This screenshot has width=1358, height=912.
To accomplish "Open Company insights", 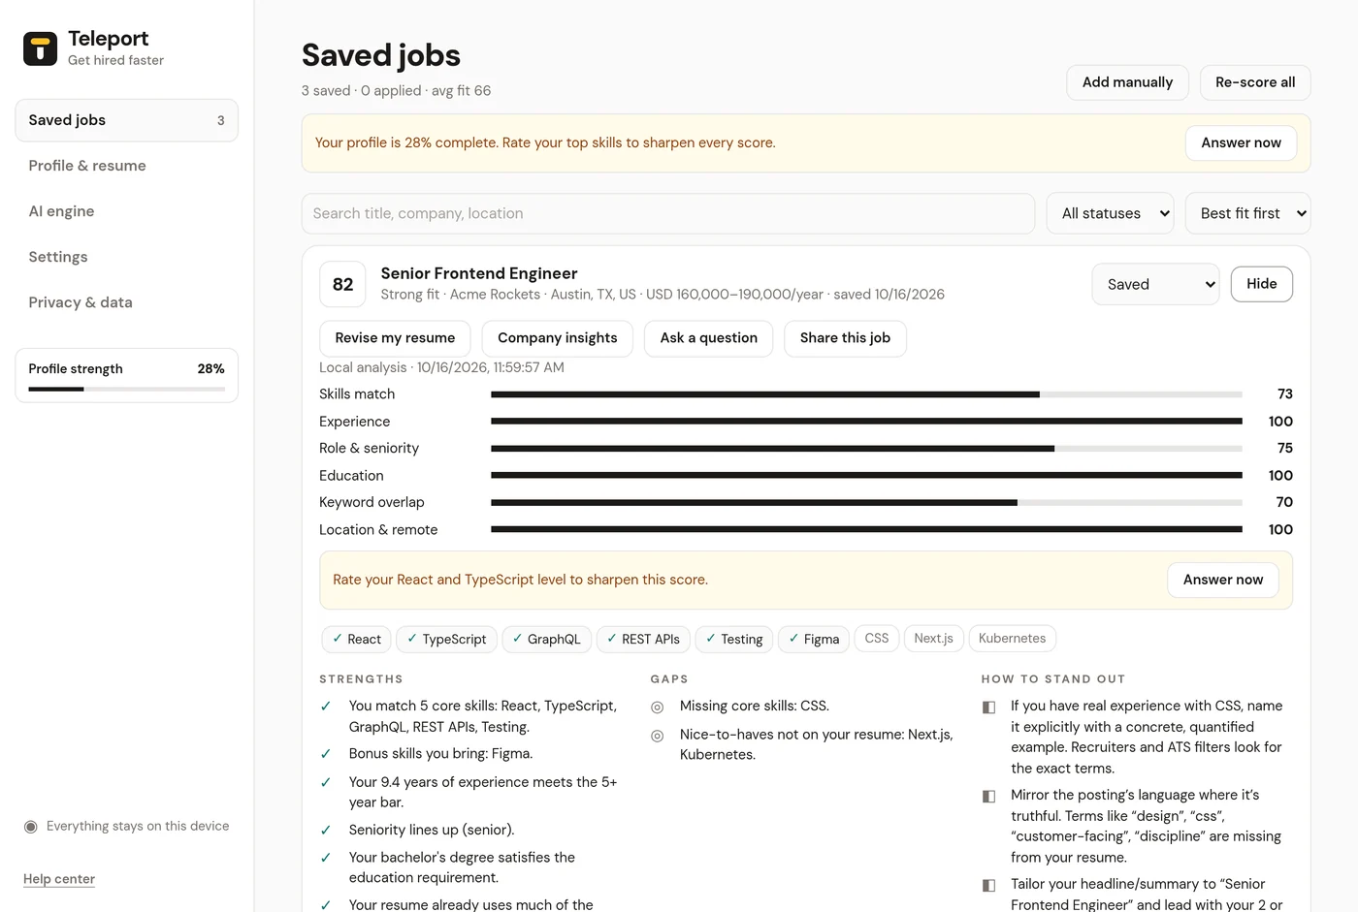I will (x=557, y=338).
